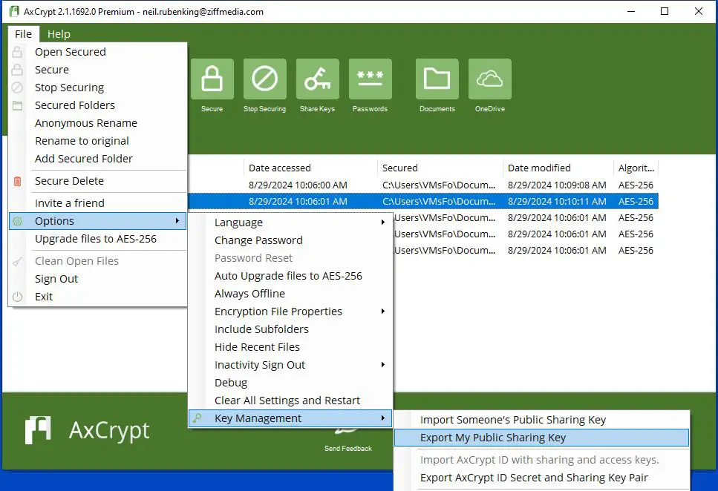Click the Secure padlock toolbar icon
The width and height of the screenshot is (718, 491).
point(212,79)
